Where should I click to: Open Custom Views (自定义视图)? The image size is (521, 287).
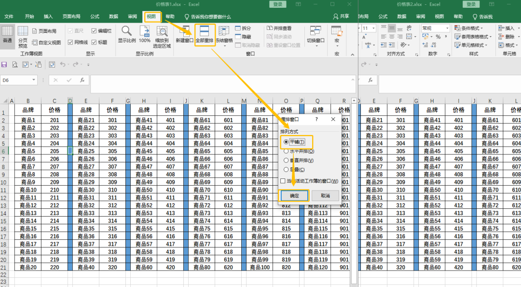click(x=46, y=42)
